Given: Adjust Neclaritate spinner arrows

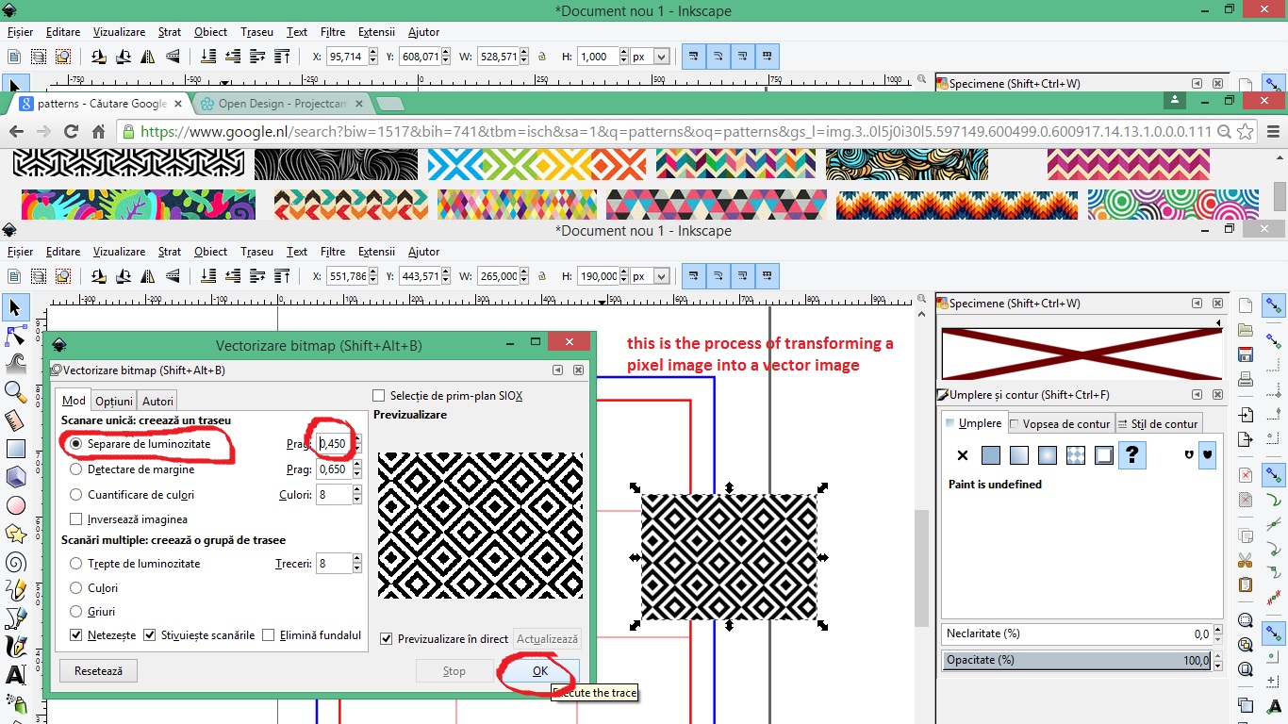Looking at the screenshot, I should [x=1216, y=634].
